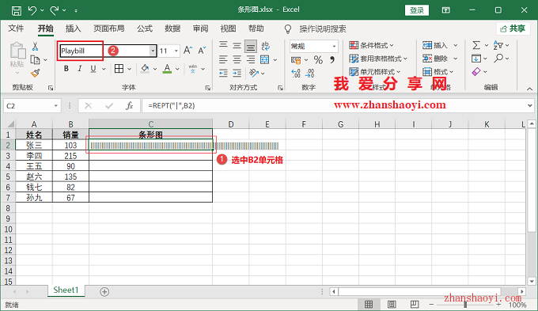Toggle wrap text
Viewport: 538px width, 311px height.
click(265, 46)
